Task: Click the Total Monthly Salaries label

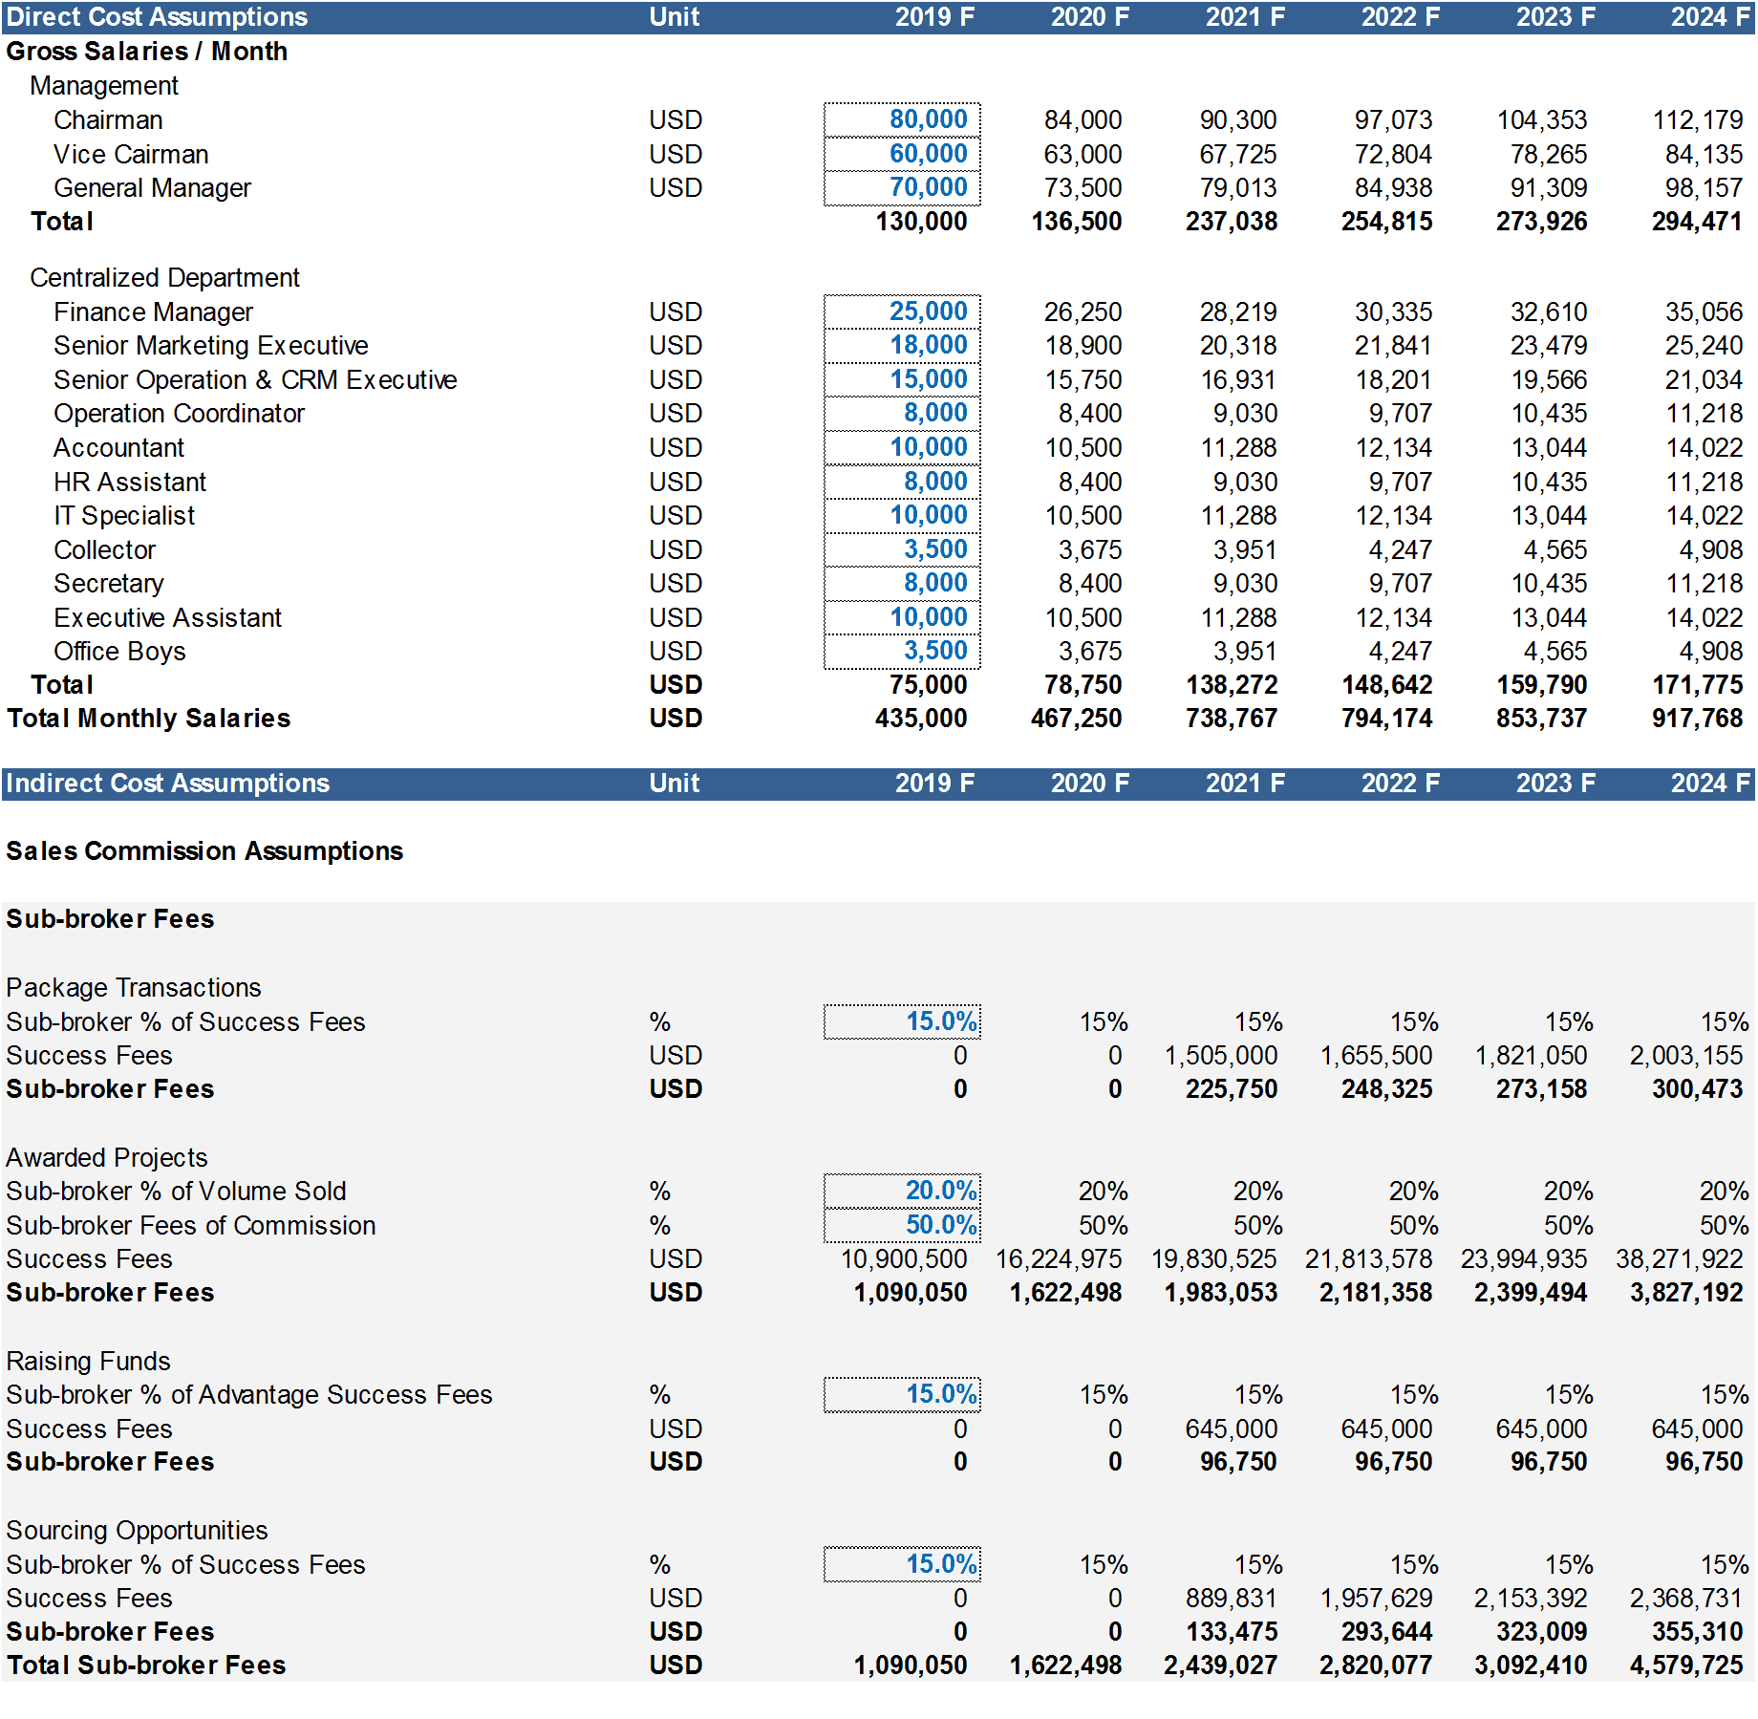Action: pyautogui.click(x=148, y=719)
